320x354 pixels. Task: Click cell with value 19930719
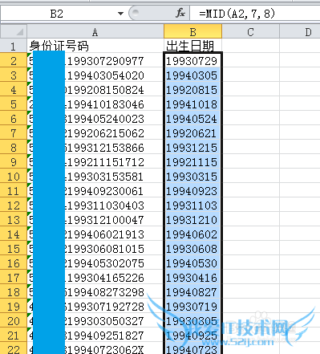pos(192,306)
